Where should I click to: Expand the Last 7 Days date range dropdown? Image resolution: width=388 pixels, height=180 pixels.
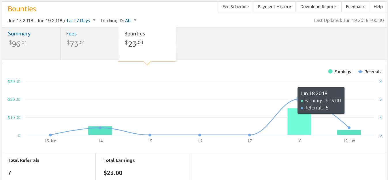coord(81,20)
